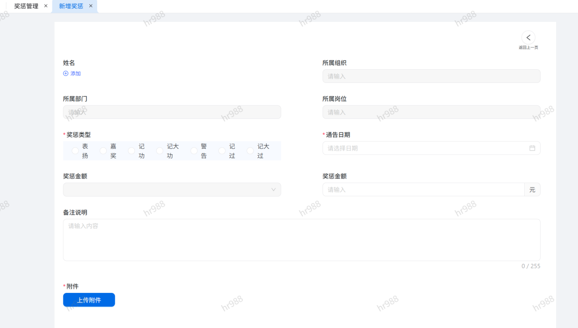Click the plus icon next to 添加
This screenshot has width=578, height=328.
point(66,74)
